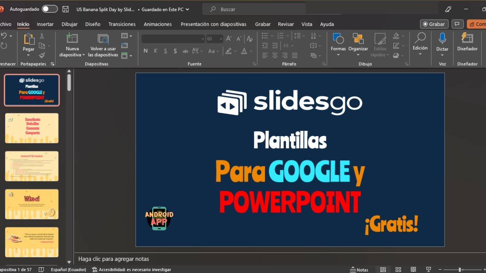
Task: Switch to the Transiciones tab
Action: 122,24
